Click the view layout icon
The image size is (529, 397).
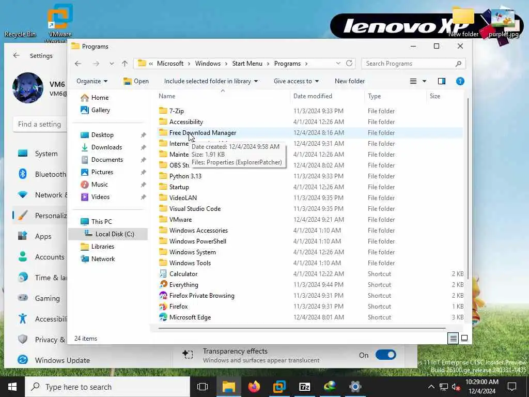click(x=413, y=81)
